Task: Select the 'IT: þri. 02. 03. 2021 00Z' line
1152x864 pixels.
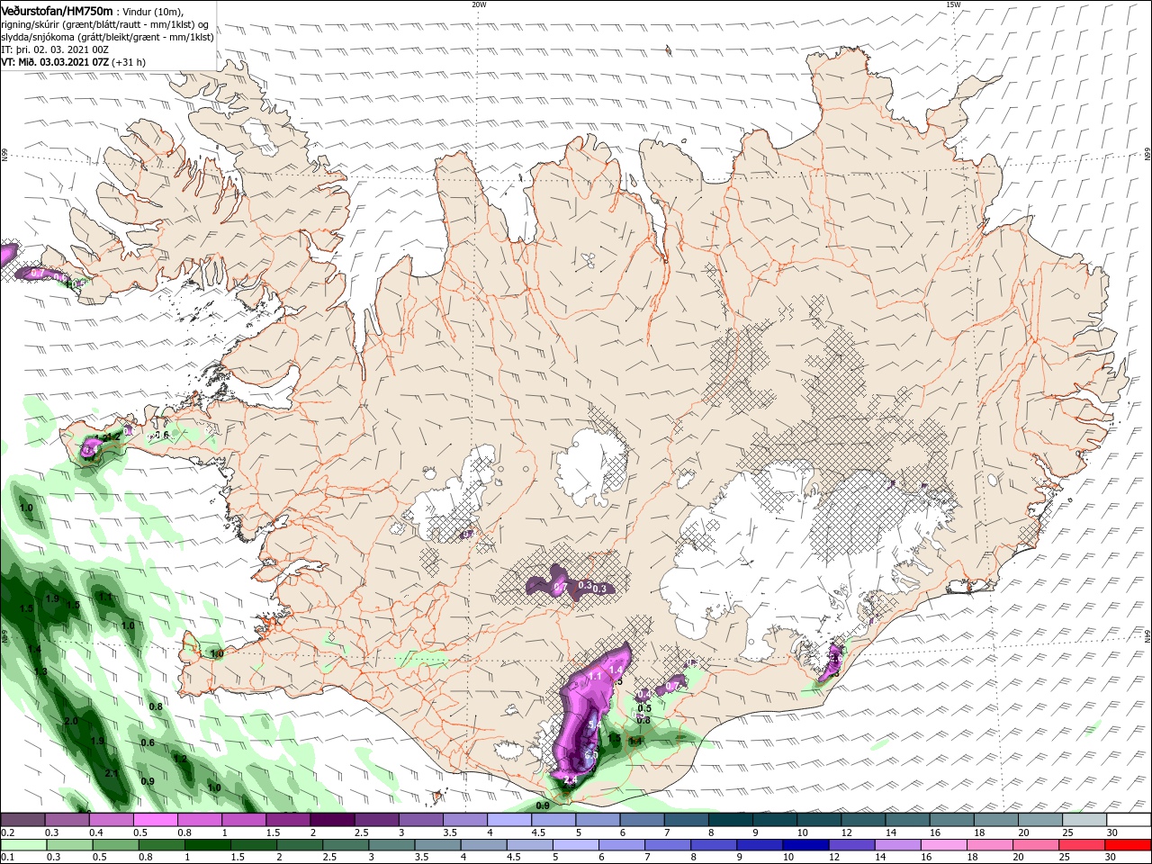Action: coord(55,49)
